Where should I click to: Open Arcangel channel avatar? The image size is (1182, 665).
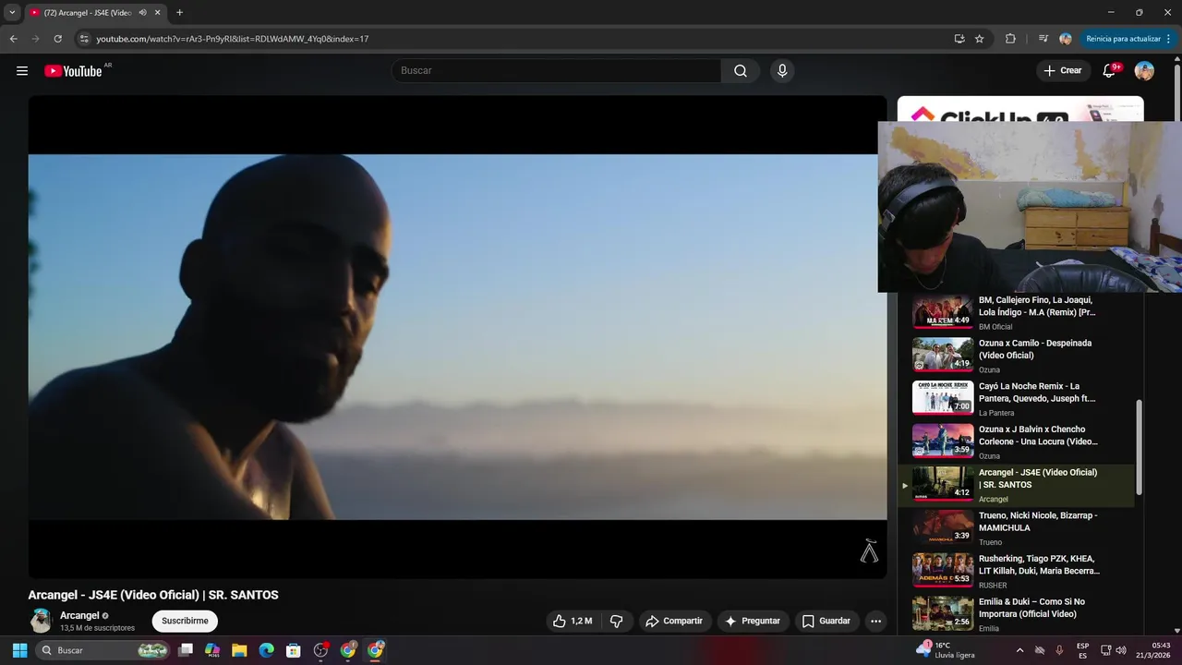pos(41,621)
